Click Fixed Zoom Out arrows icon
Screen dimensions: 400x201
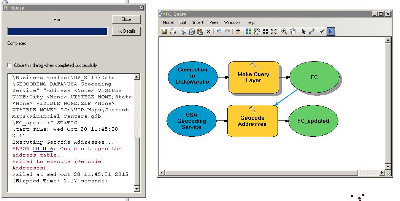(274, 32)
